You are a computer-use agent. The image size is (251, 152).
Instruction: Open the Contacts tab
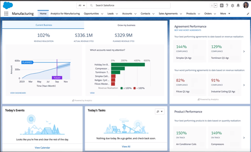(x=145, y=14)
